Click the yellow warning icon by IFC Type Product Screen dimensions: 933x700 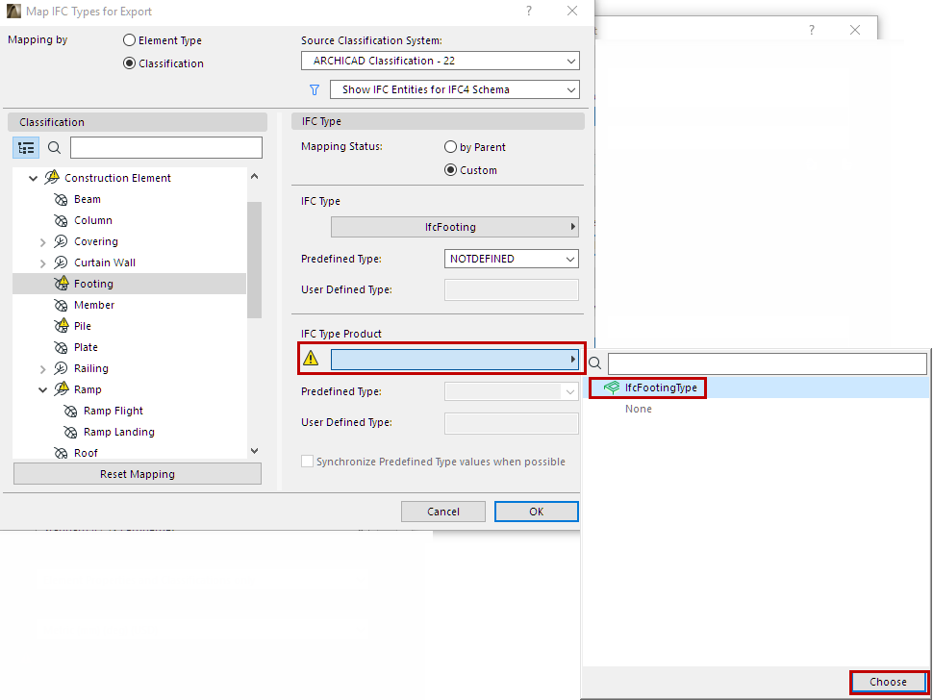311,358
